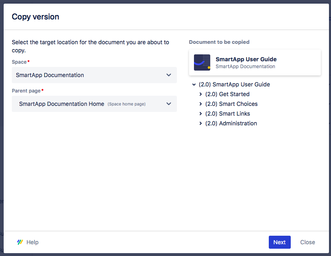This screenshot has height=256, width=331.
Task: Collapse the (2.0) SmartApp User Guide tree
Action: pos(194,85)
